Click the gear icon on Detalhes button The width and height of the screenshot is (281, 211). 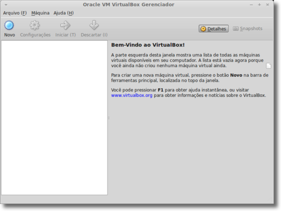coord(203,29)
